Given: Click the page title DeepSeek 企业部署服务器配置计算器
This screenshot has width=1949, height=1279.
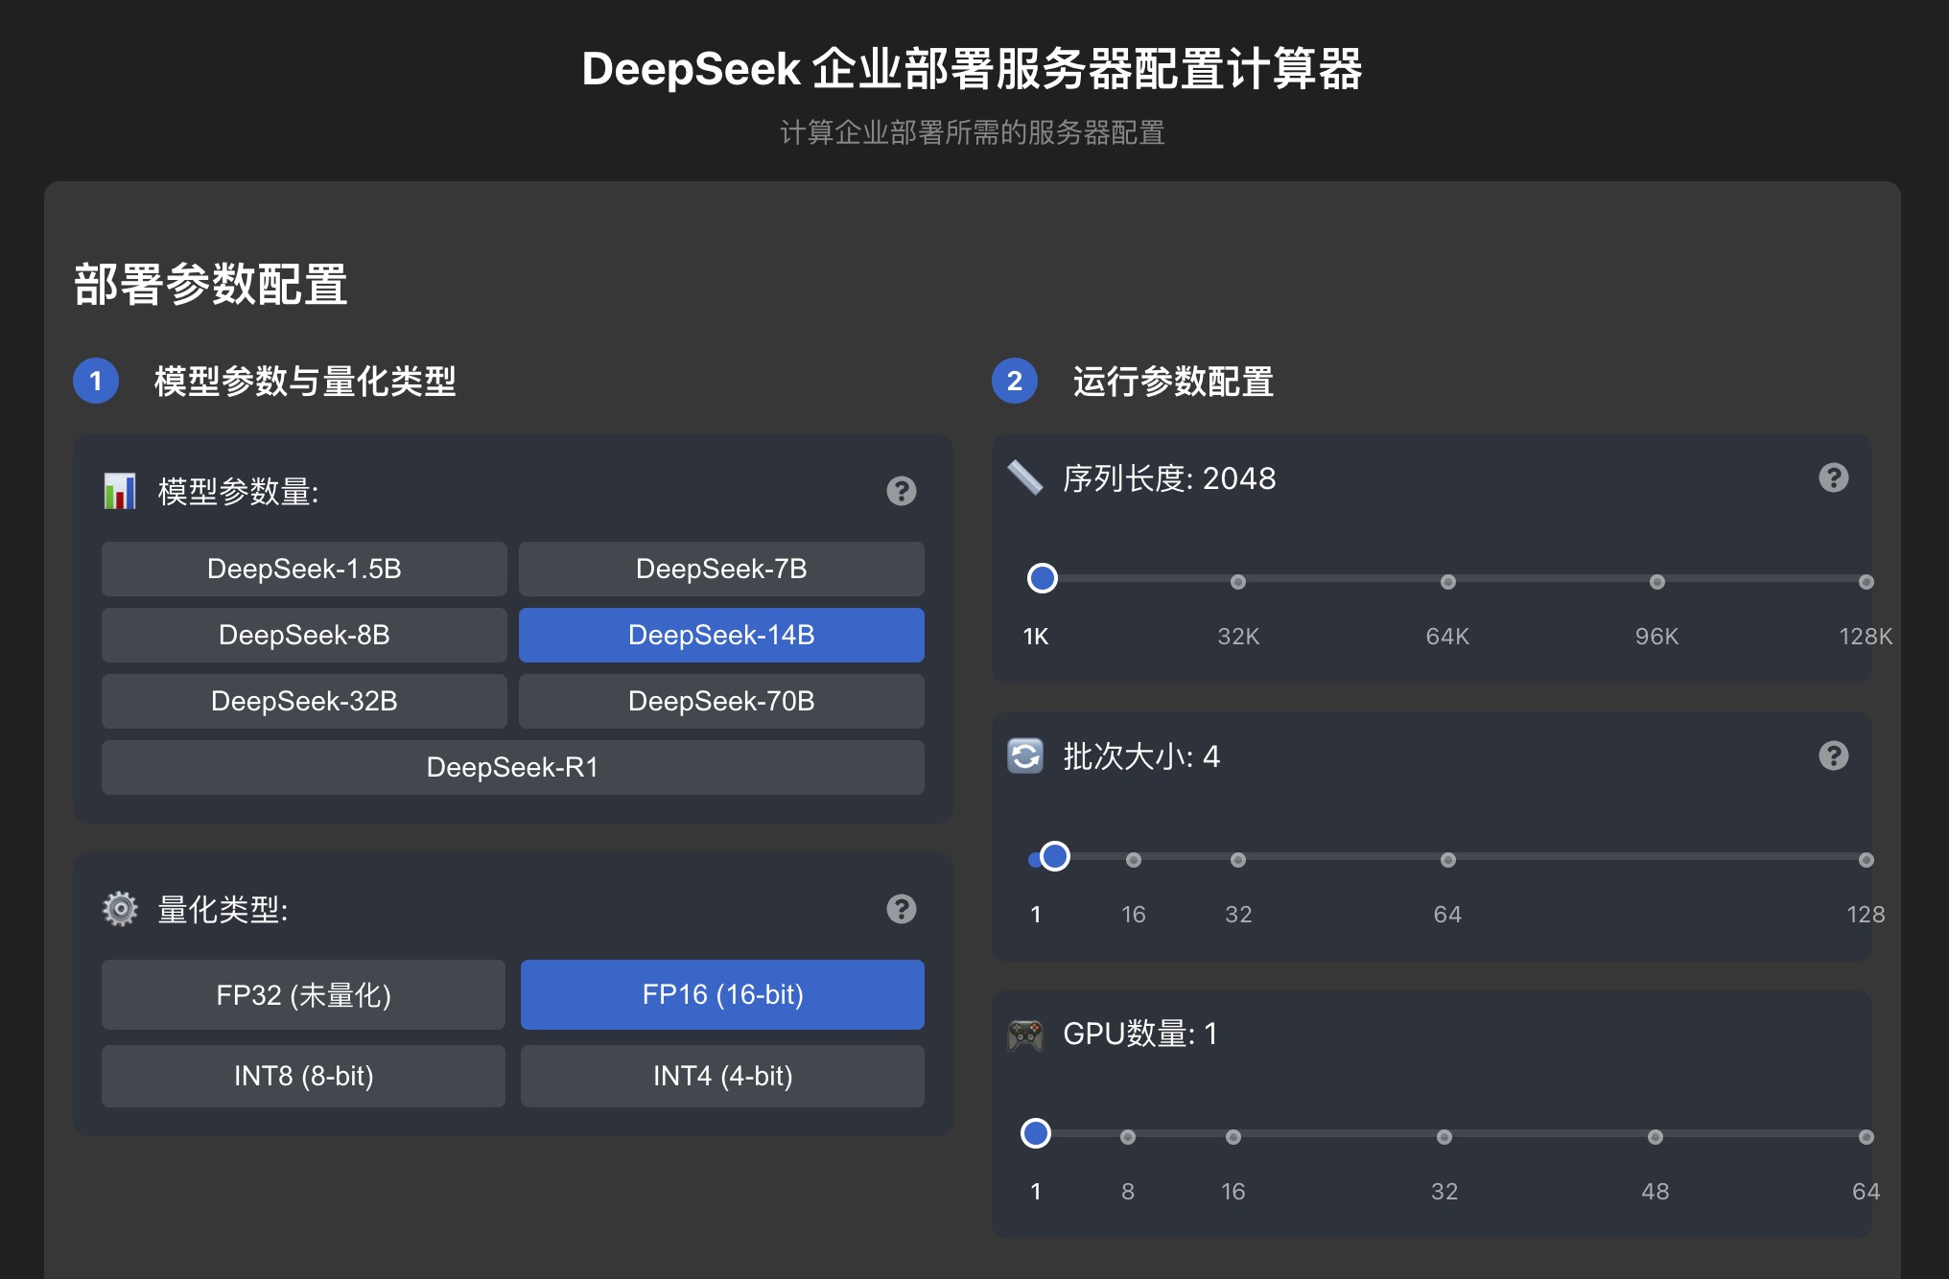Looking at the screenshot, I should tap(973, 69).
